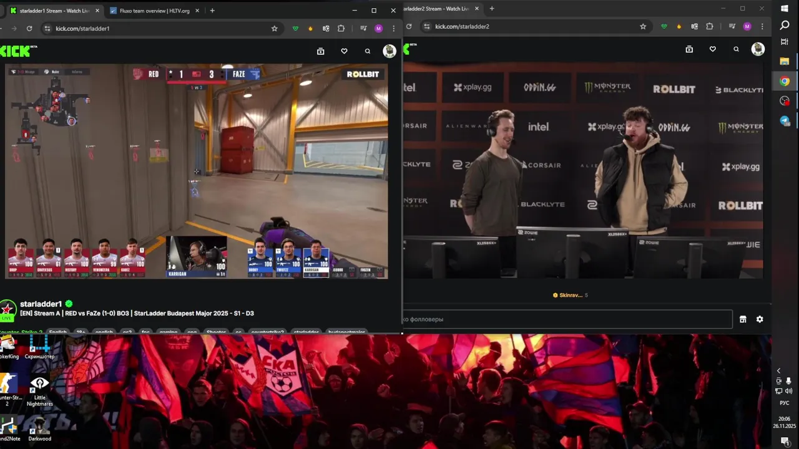Open orange flame extension in starladder2 window
Screen dimensions: 799x449
tap(679, 26)
